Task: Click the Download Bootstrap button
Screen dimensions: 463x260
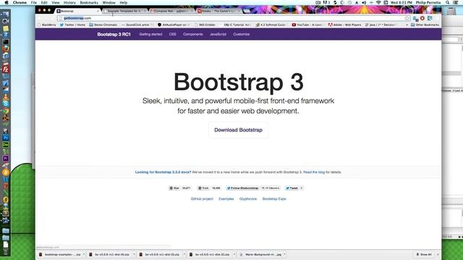Action: pos(238,130)
